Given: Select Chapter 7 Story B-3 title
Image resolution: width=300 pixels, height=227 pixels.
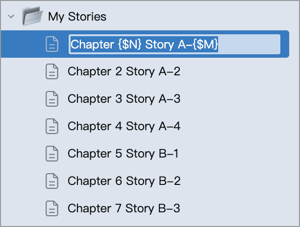Looking at the screenshot, I should pos(124,209).
